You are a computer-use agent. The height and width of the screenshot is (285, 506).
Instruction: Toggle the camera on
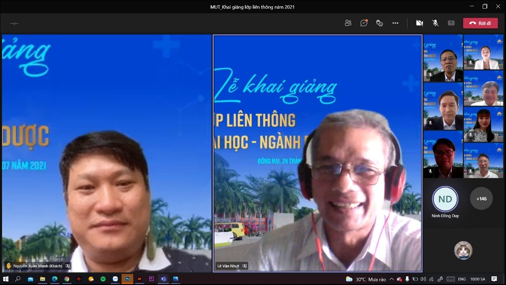420,23
